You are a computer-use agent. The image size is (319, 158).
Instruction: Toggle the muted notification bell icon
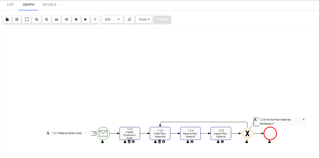[x=130, y=20]
